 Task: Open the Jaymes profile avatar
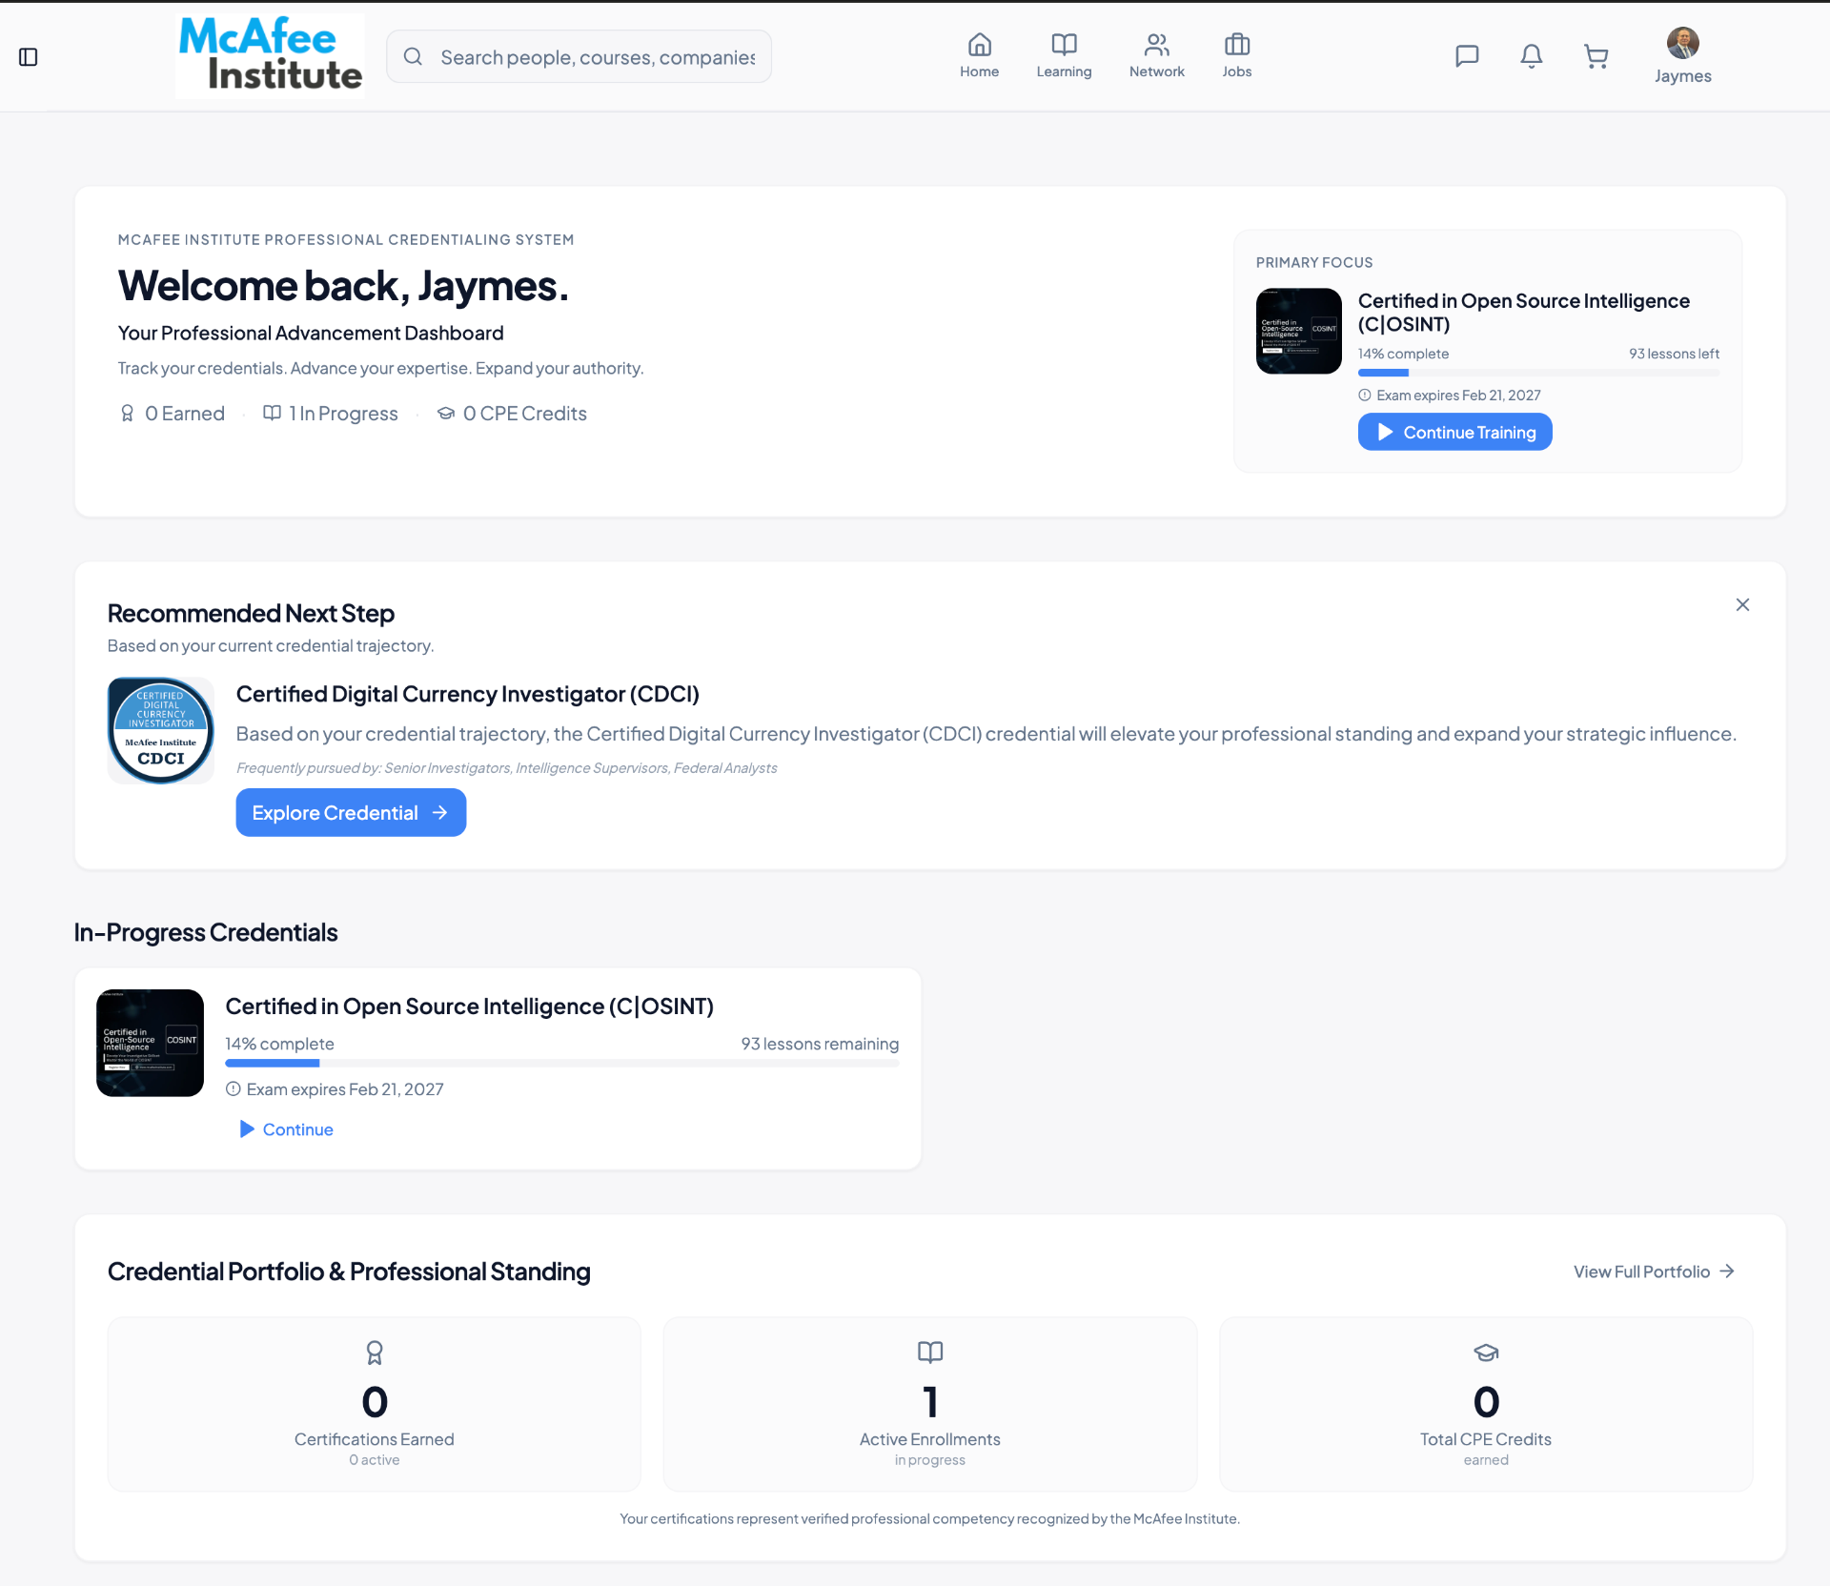click(x=1682, y=43)
